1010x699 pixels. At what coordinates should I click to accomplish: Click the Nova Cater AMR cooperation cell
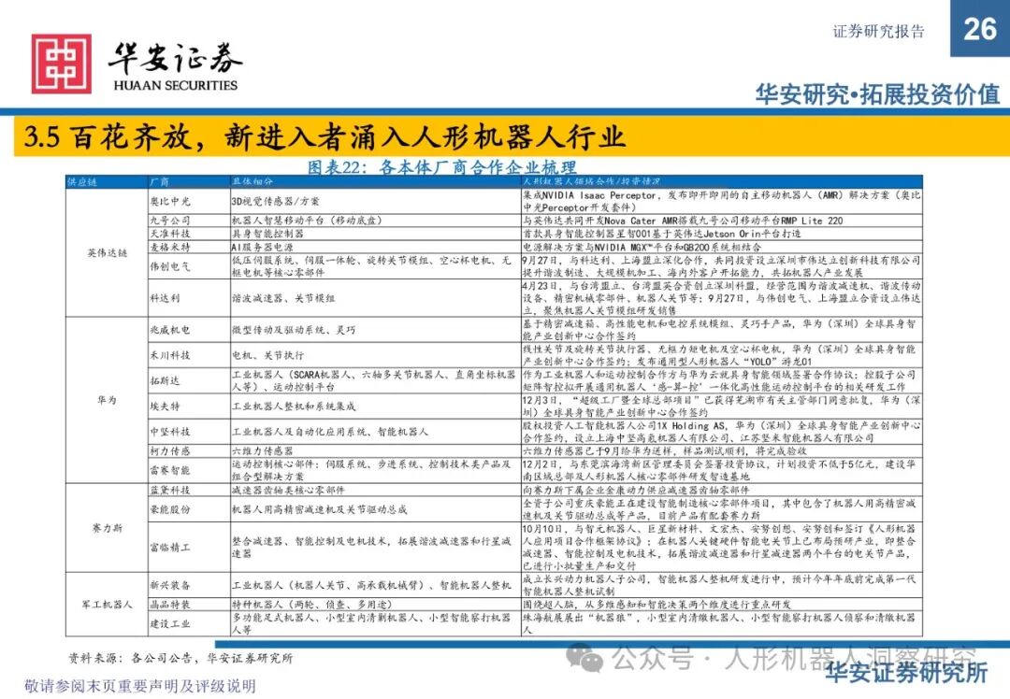[x=721, y=221]
